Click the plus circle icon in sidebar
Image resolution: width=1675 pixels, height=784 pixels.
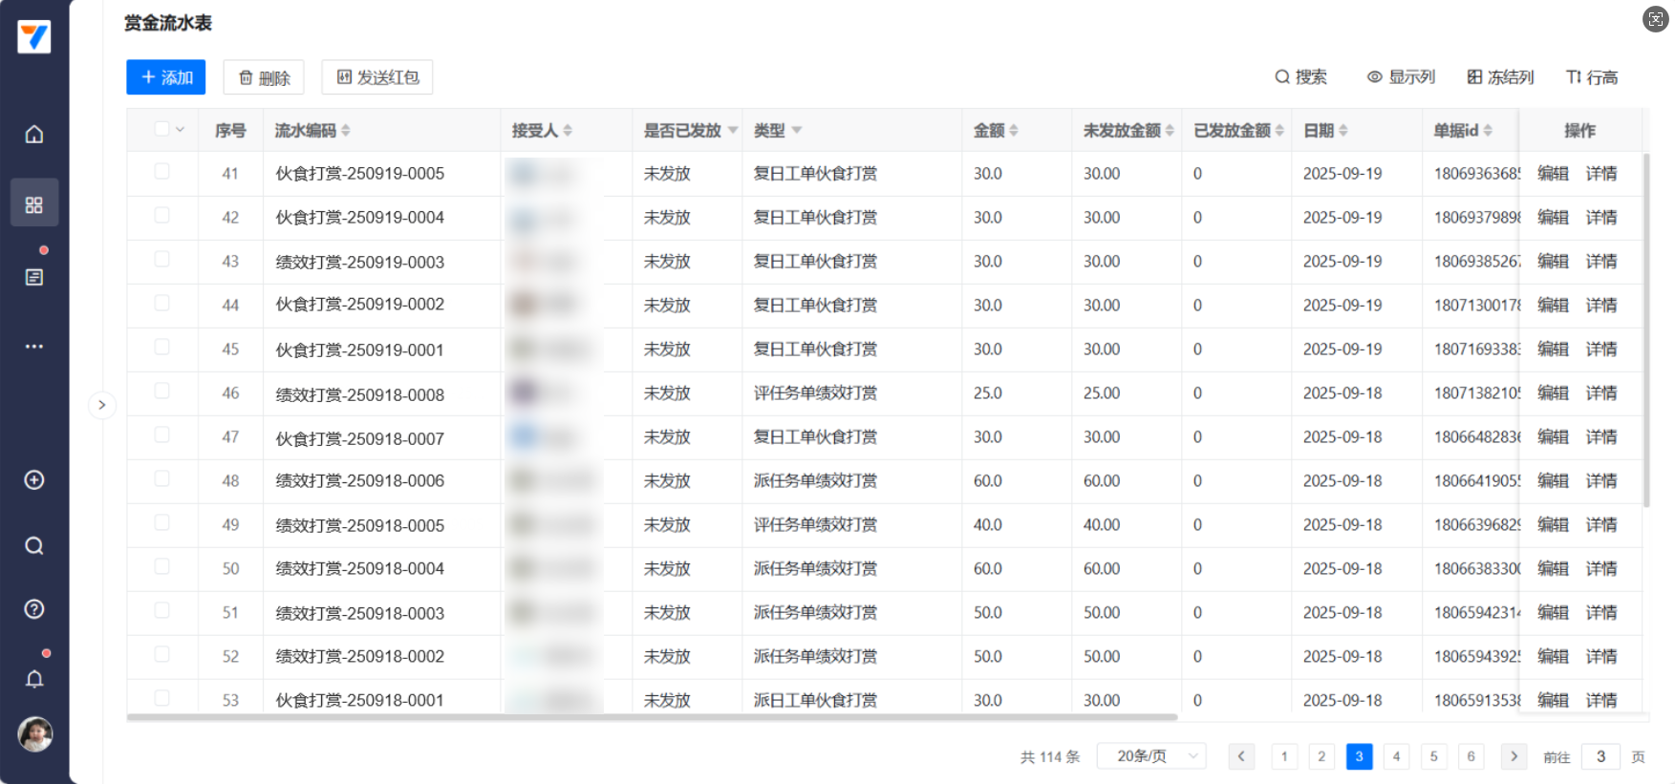34,480
